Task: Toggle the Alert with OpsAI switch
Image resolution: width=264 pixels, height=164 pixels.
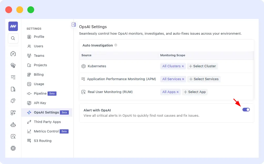Action: click(x=246, y=110)
